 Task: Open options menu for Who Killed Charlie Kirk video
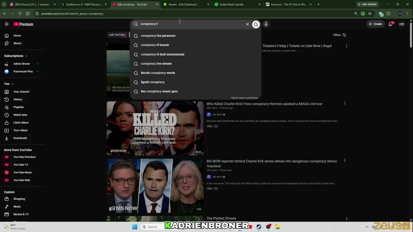(x=345, y=103)
